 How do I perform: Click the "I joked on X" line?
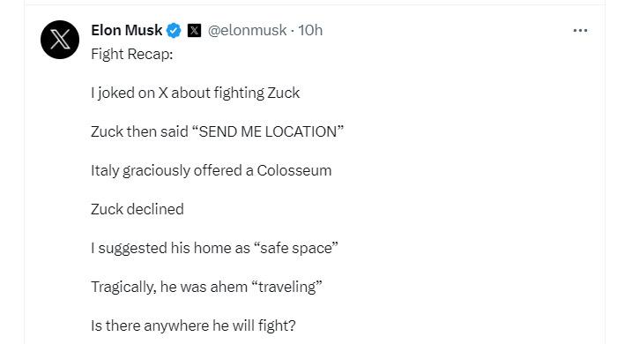coord(195,93)
